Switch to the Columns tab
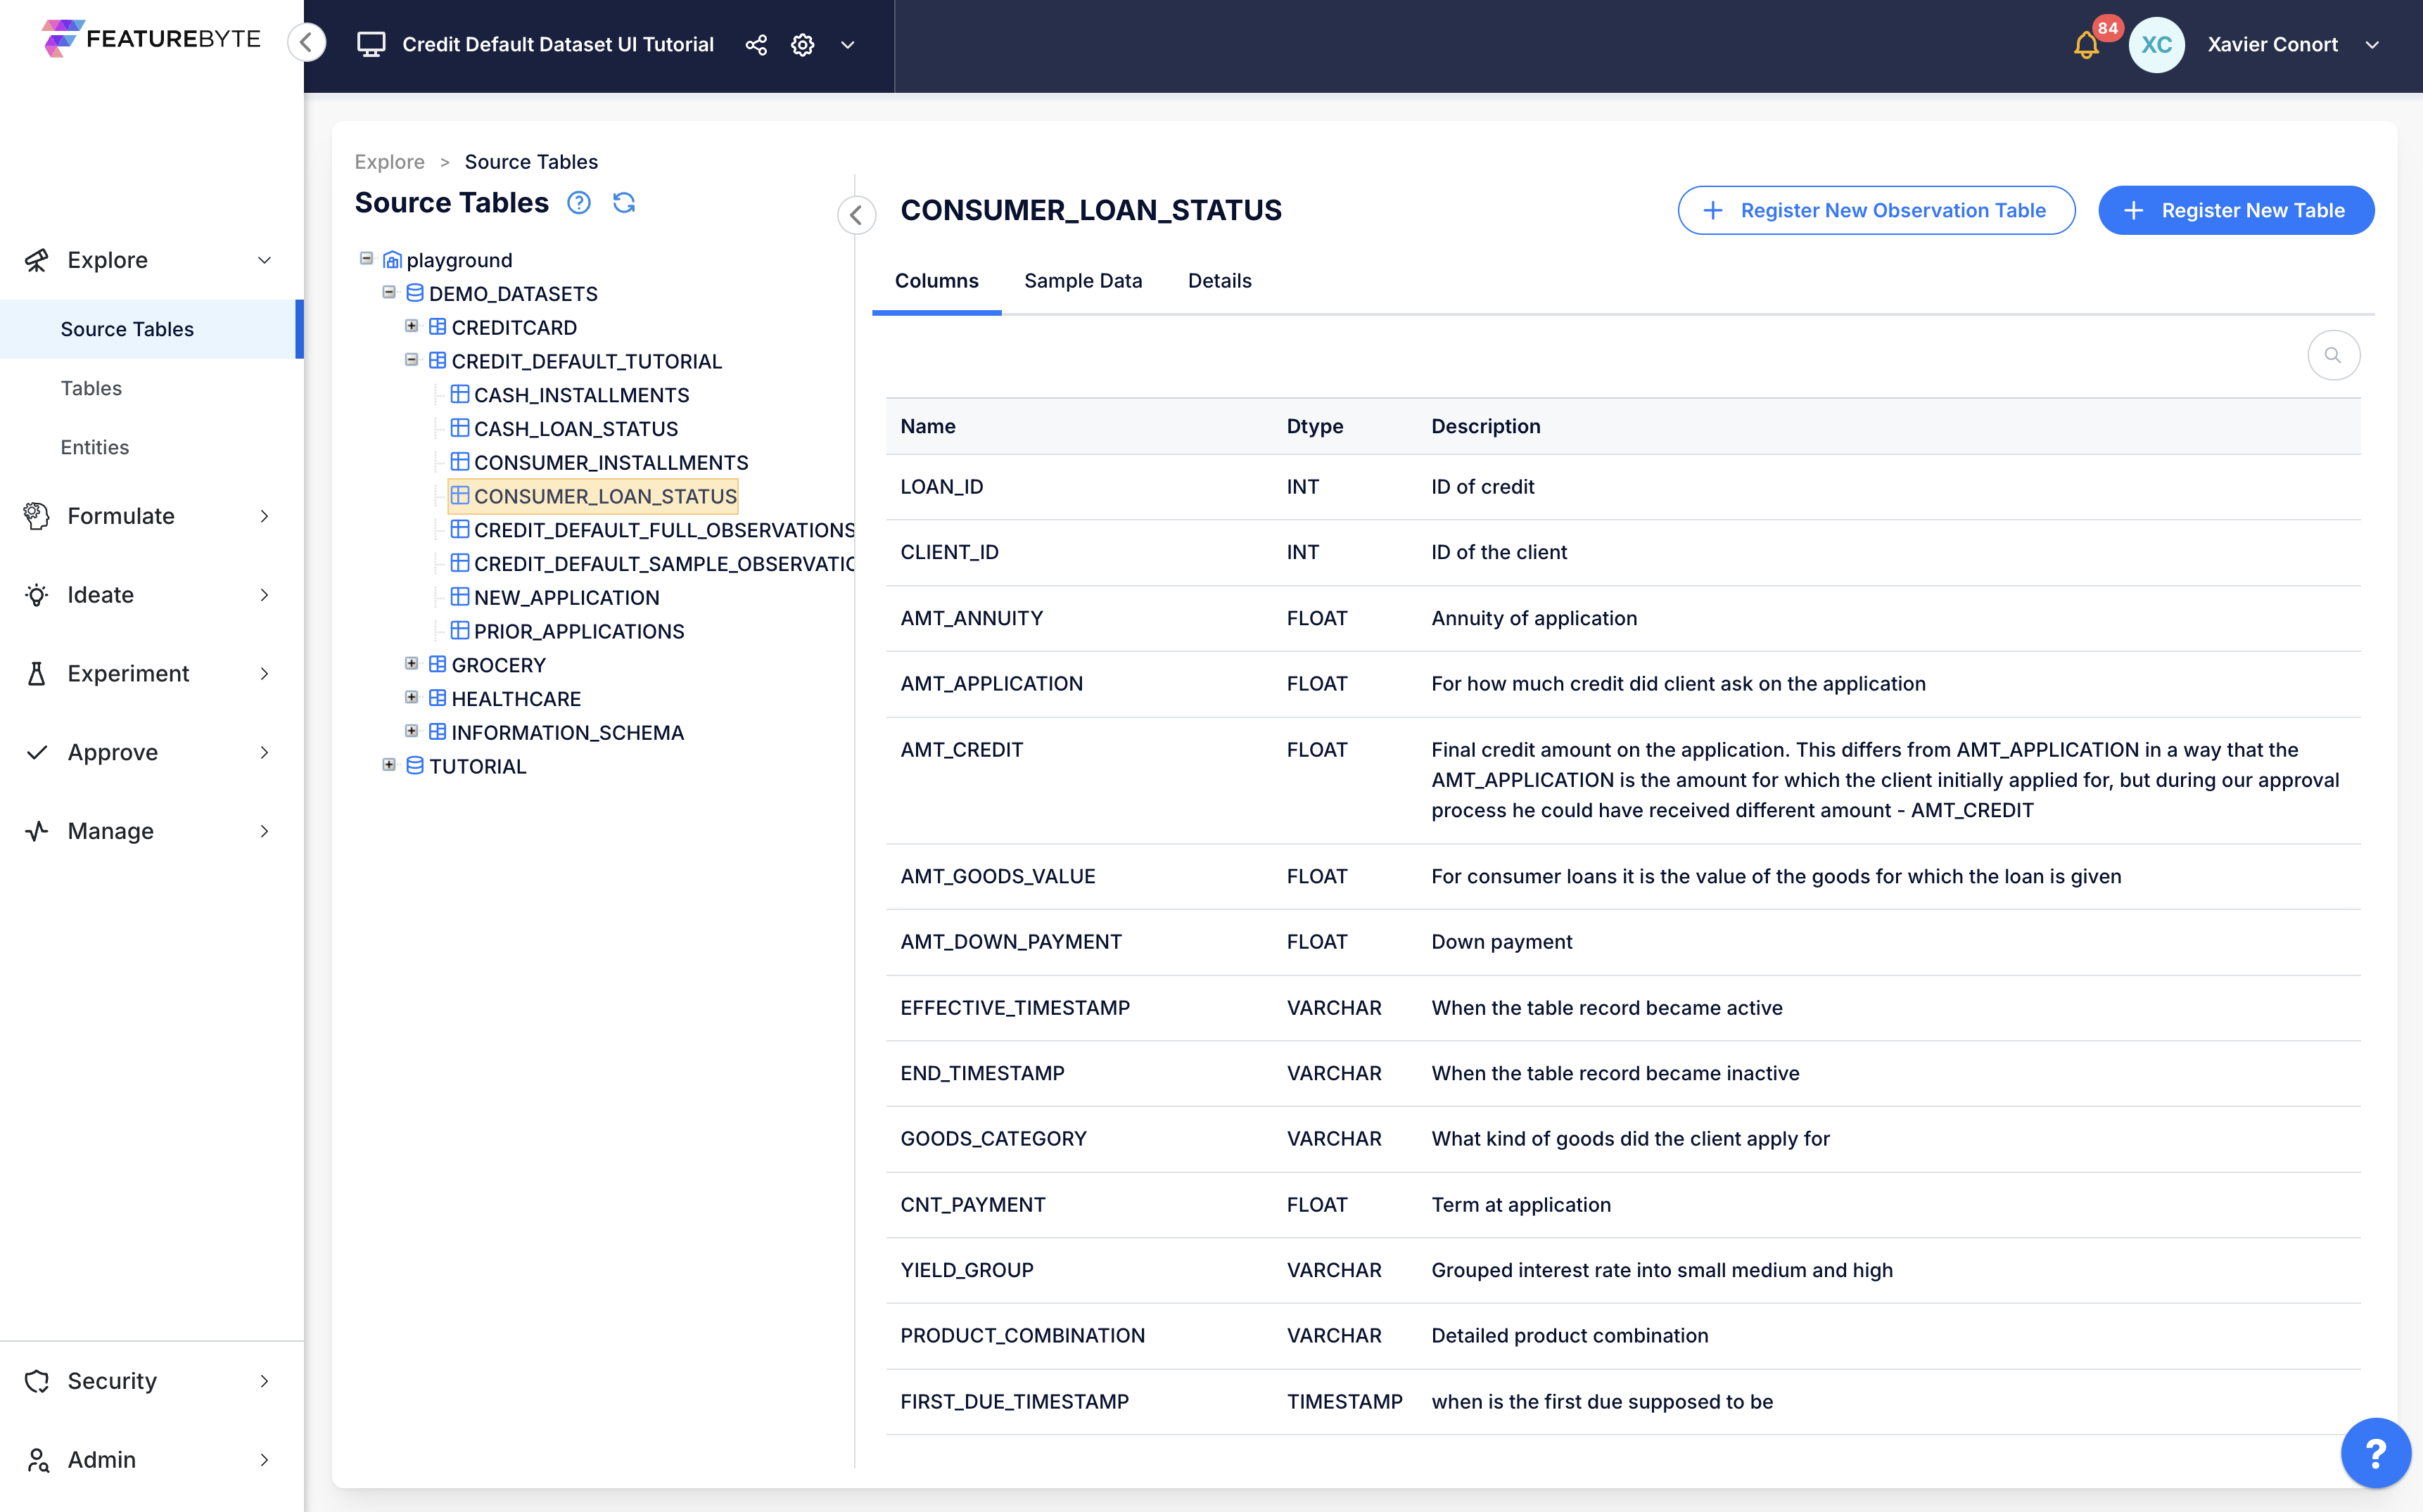The height and width of the screenshot is (1512, 2423). pos(936,281)
